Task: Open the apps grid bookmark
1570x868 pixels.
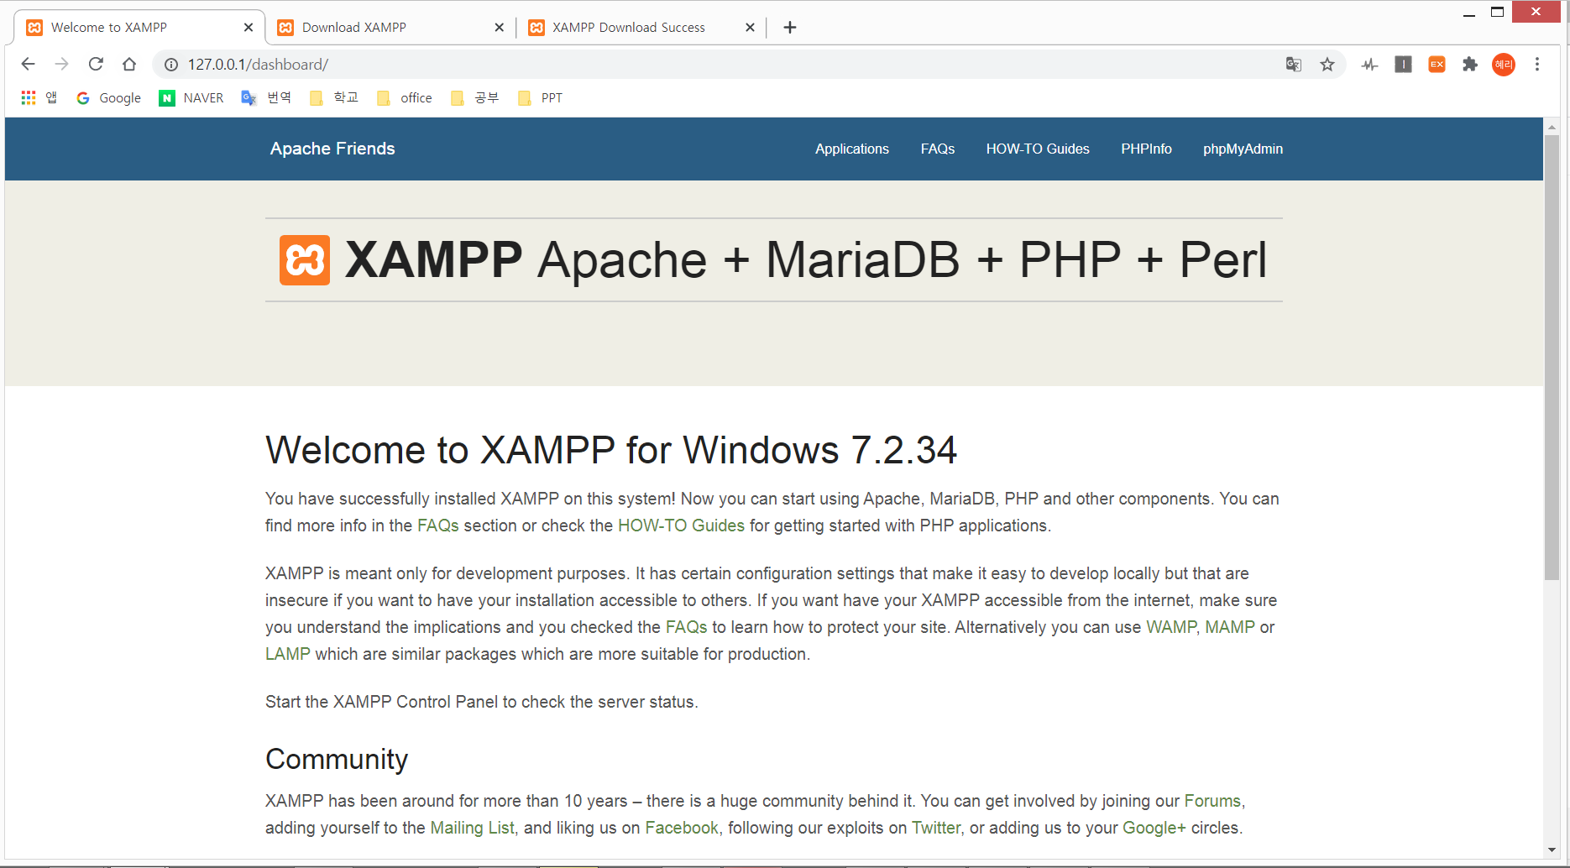Action: click(39, 98)
